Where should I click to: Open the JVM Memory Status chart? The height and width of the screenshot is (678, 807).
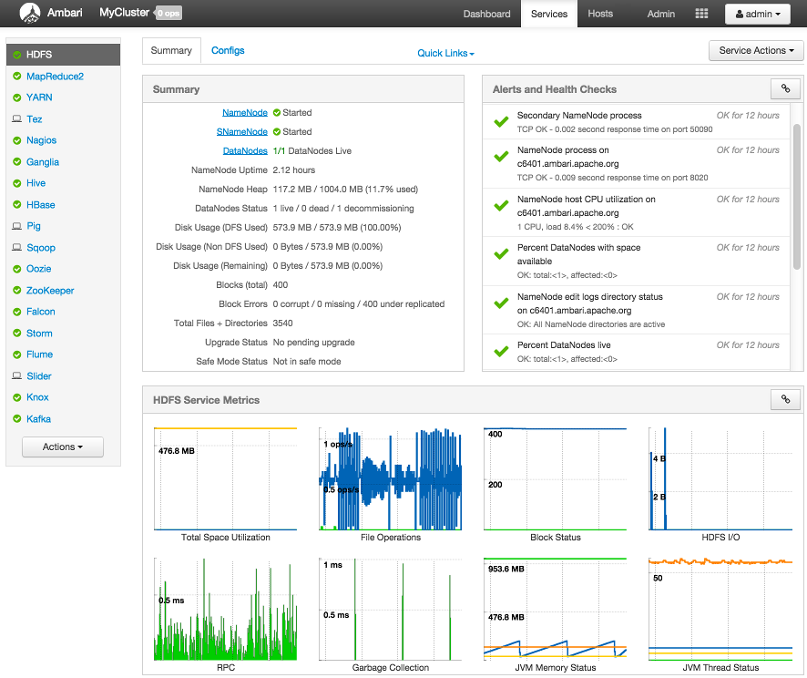click(556, 615)
